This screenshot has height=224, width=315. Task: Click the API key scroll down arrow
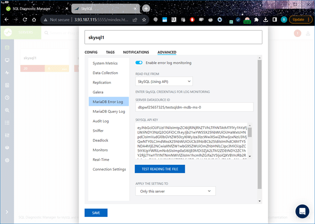tap(250, 156)
